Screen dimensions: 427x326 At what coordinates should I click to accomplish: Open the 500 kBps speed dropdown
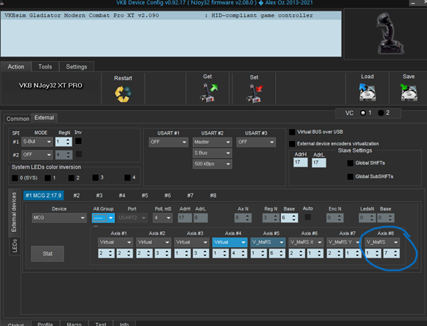(x=212, y=164)
